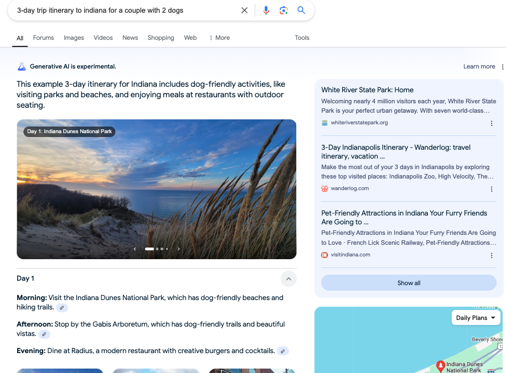Open the Daily Plans dropdown

coord(476,318)
